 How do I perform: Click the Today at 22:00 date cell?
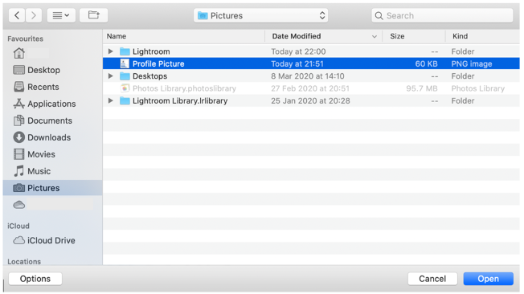pos(298,51)
